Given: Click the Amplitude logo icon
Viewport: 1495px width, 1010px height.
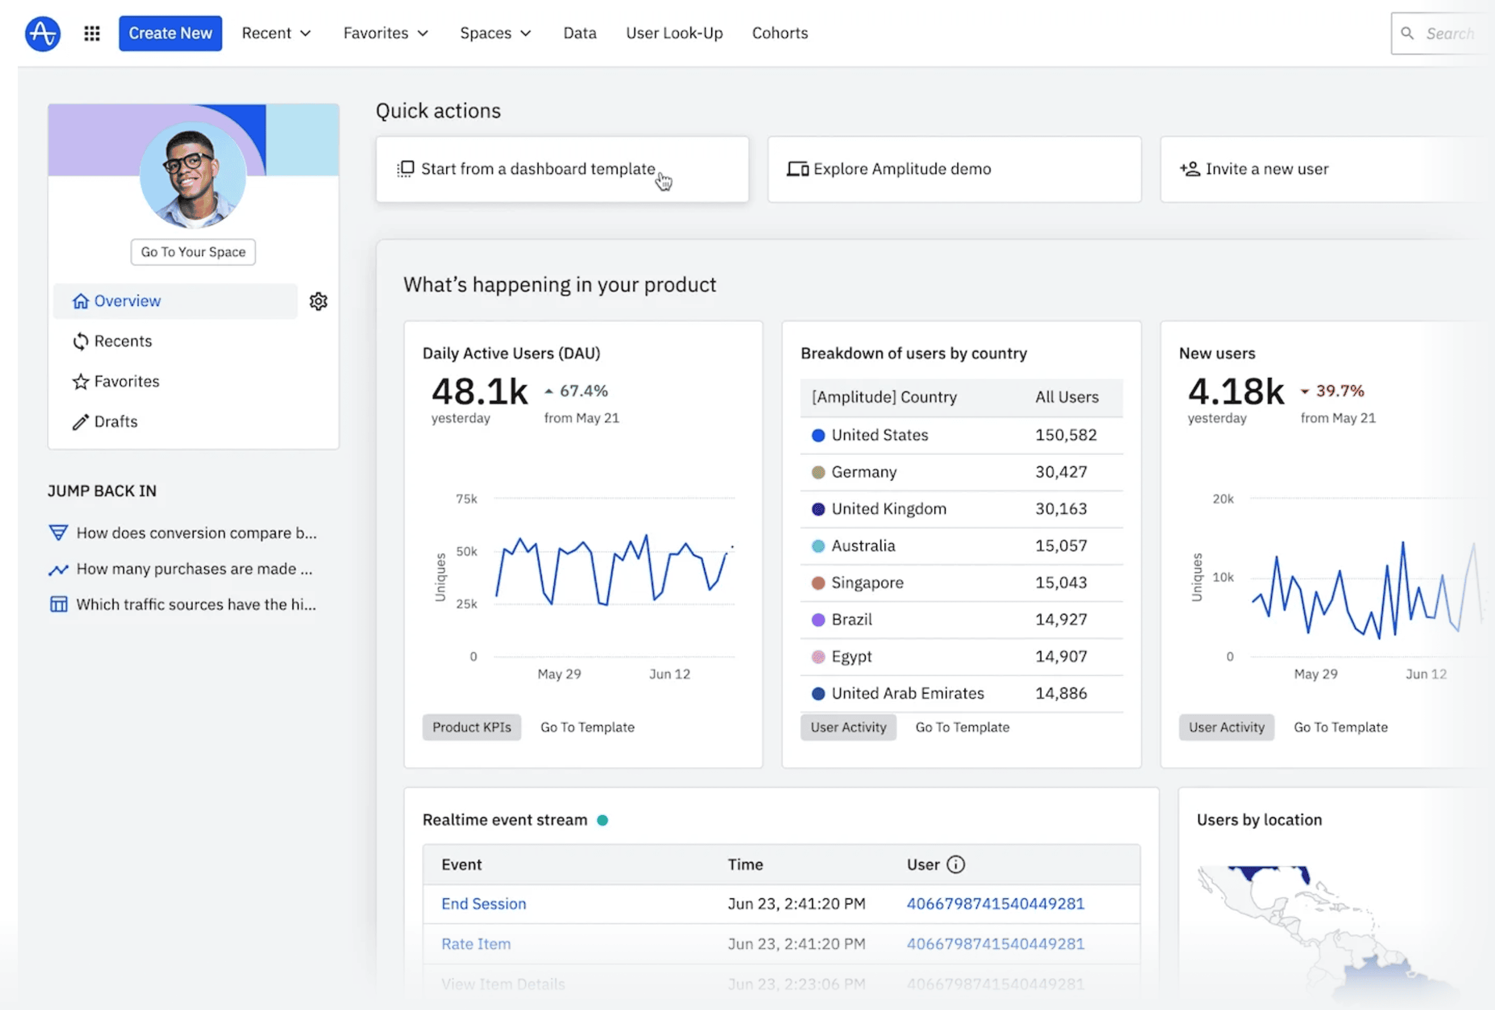Looking at the screenshot, I should (42, 33).
